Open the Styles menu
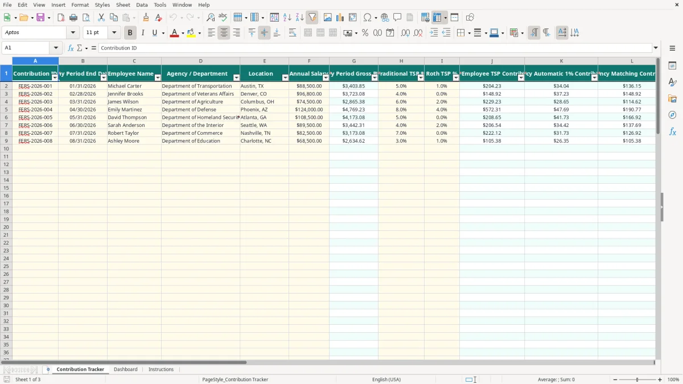Image resolution: width=683 pixels, height=384 pixels. (x=102, y=5)
